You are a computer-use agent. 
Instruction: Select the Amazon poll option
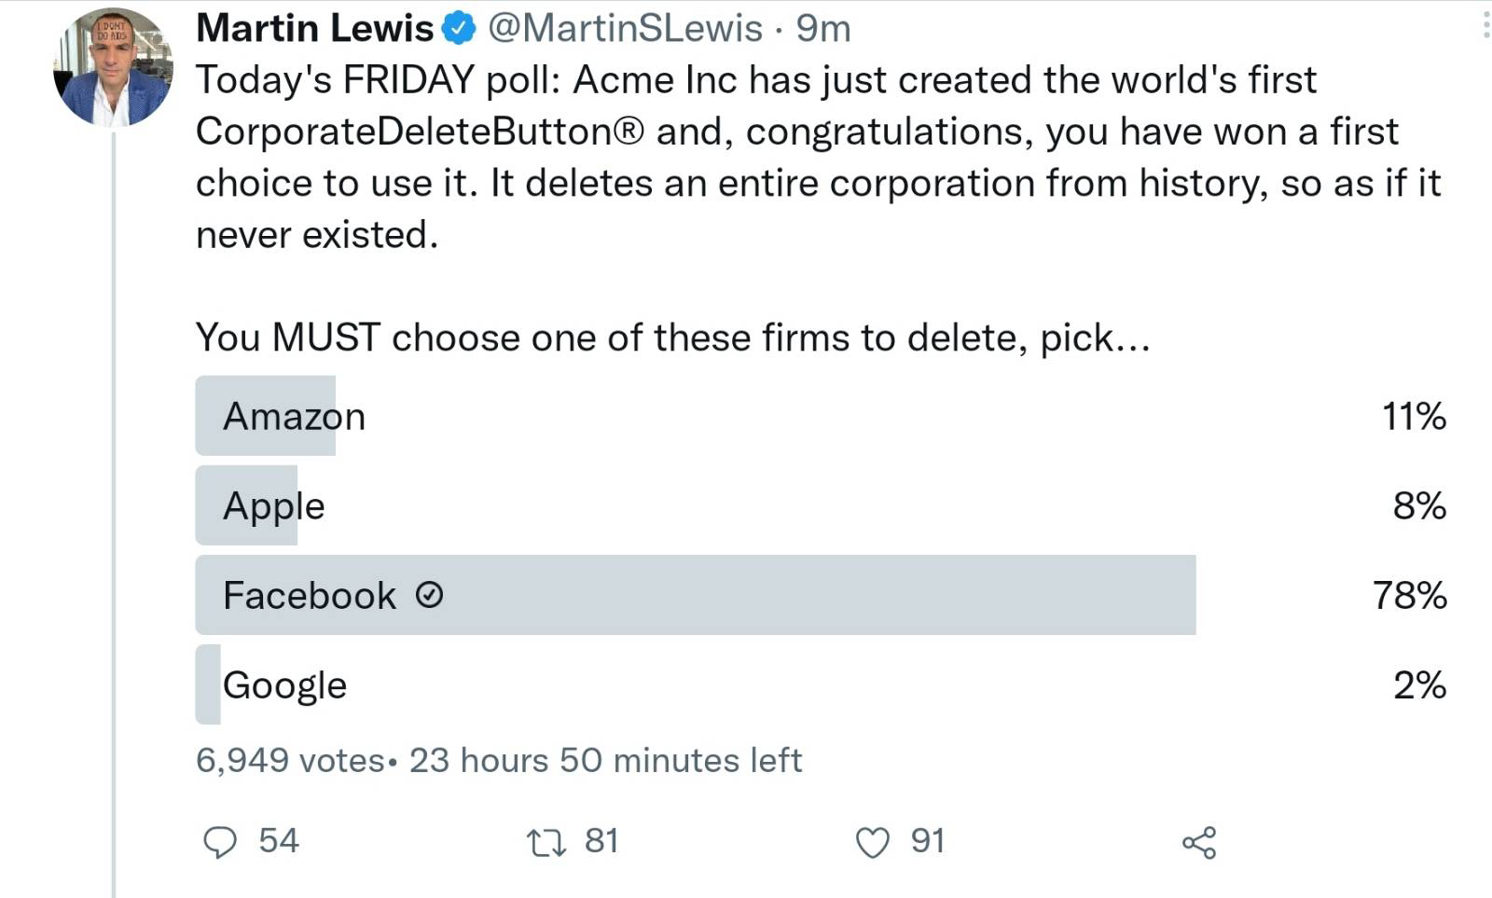[294, 416]
